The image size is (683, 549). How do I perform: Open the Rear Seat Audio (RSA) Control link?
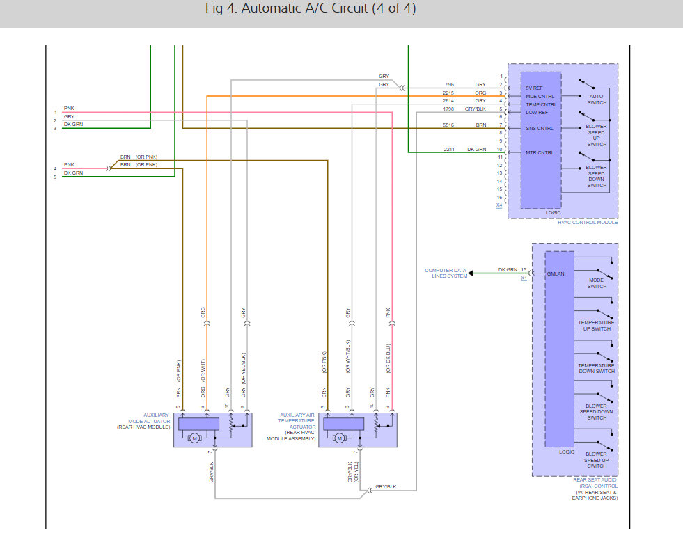click(x=595, y=483)
